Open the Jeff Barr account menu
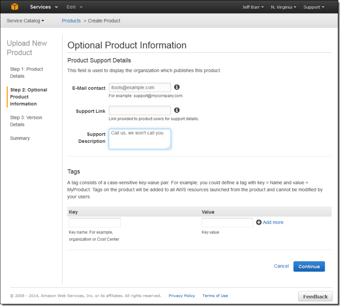 [x=253, y=7]
